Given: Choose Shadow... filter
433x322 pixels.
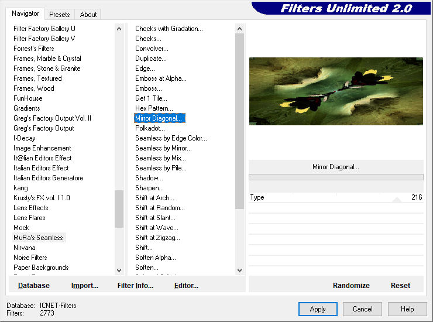Looking at the screenshot, I should coord(149,178).
